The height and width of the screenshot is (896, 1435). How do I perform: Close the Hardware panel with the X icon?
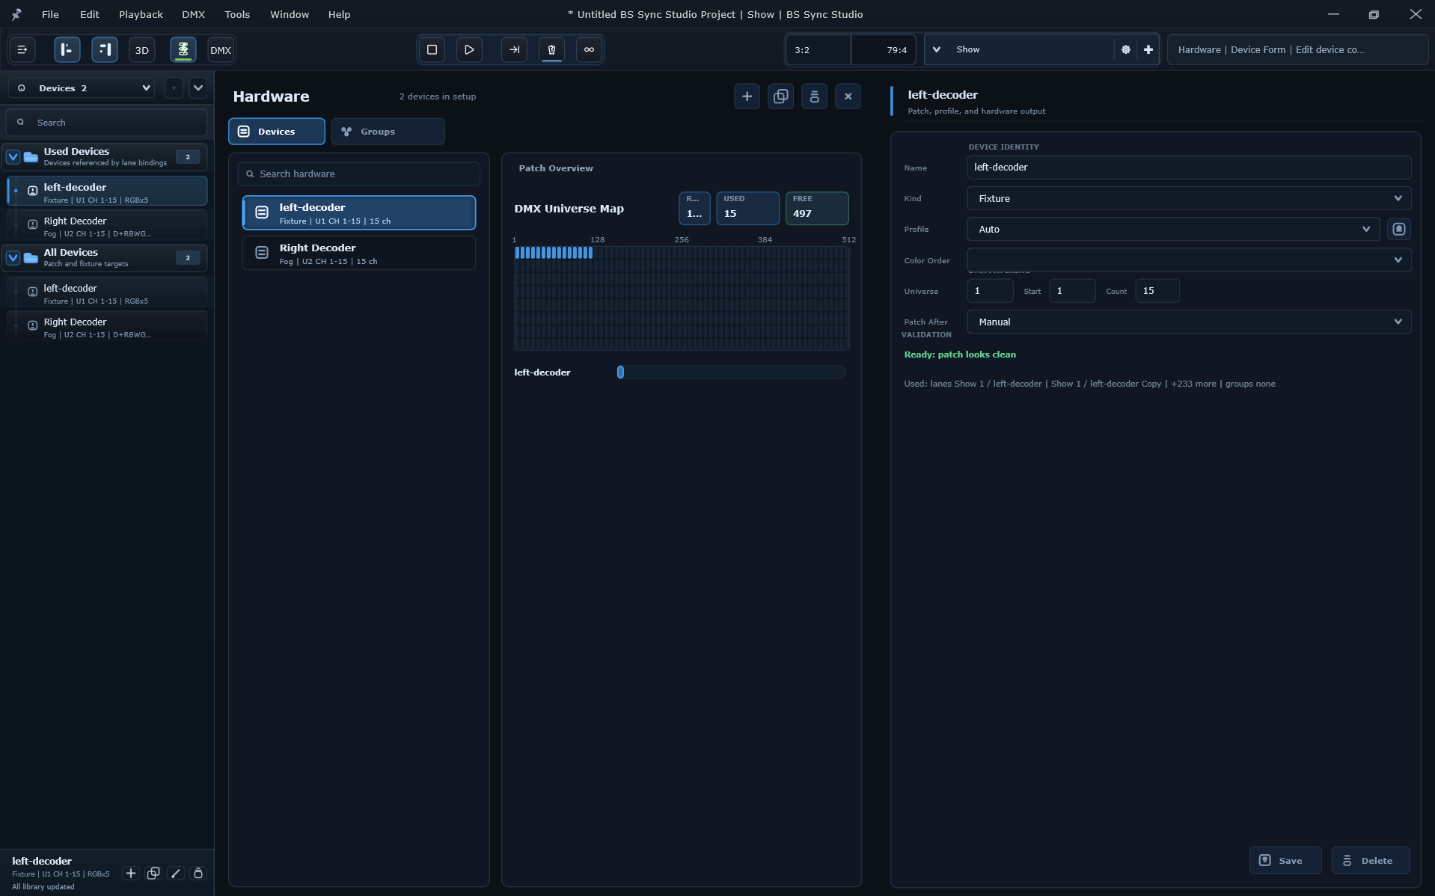(x=848, y=96)
